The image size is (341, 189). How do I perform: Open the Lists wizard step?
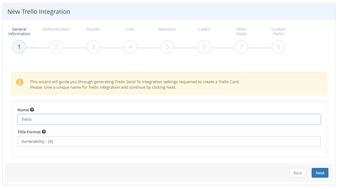coord(130,29)
